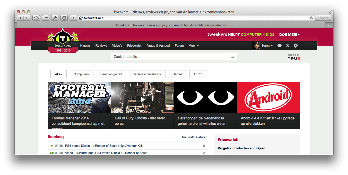This screenshot has width=348, height=175.
Task: Click the key-shaped password extension icon
Action: pyautogui.click(x=55, y=18)
